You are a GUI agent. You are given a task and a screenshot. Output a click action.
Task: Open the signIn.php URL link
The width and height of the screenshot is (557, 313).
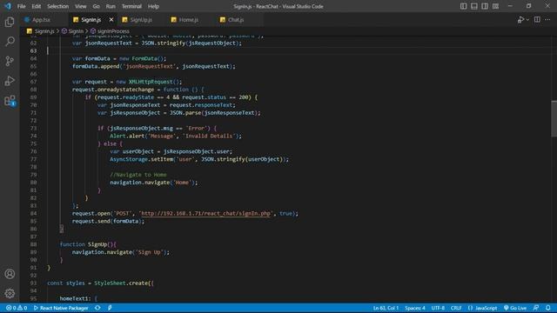pyautogui.click(x=205, y=214)
